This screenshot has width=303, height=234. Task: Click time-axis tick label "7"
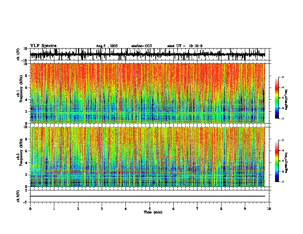tap(197, 209)
